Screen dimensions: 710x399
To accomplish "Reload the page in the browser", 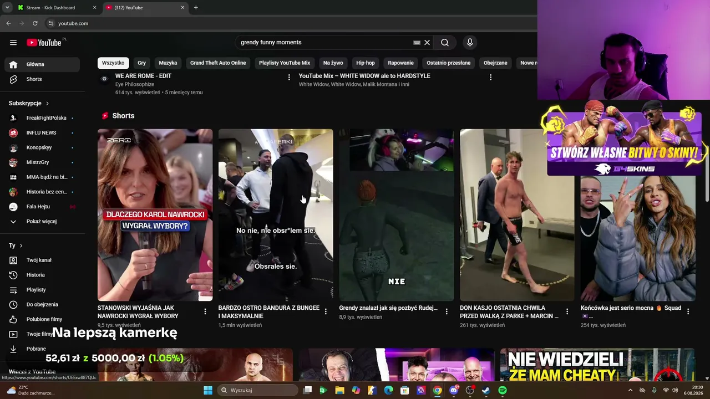I will point(35,23).
